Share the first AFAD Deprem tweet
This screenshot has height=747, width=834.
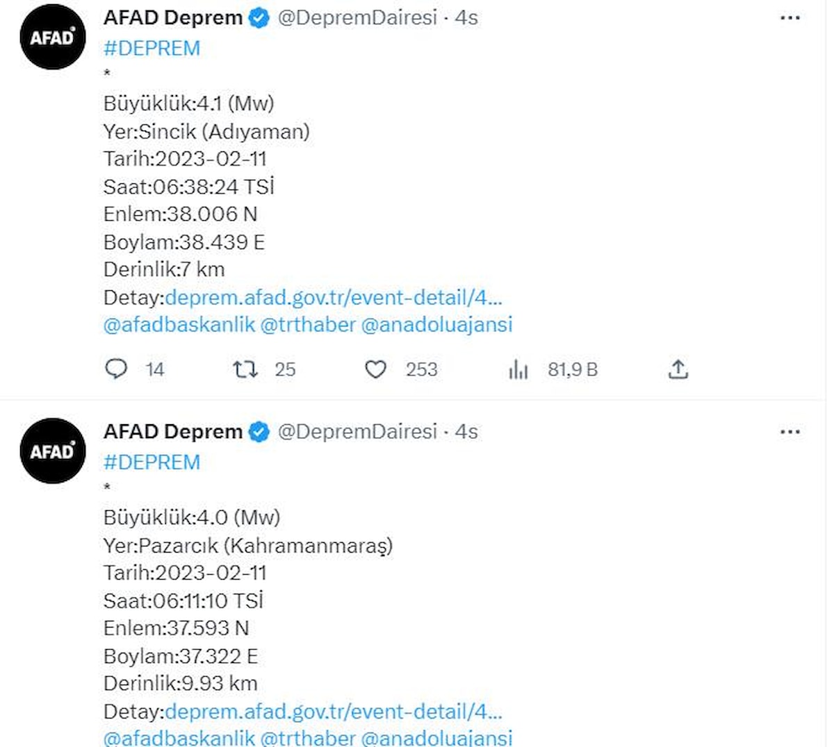pyautogui.click(x=678, y=369)
